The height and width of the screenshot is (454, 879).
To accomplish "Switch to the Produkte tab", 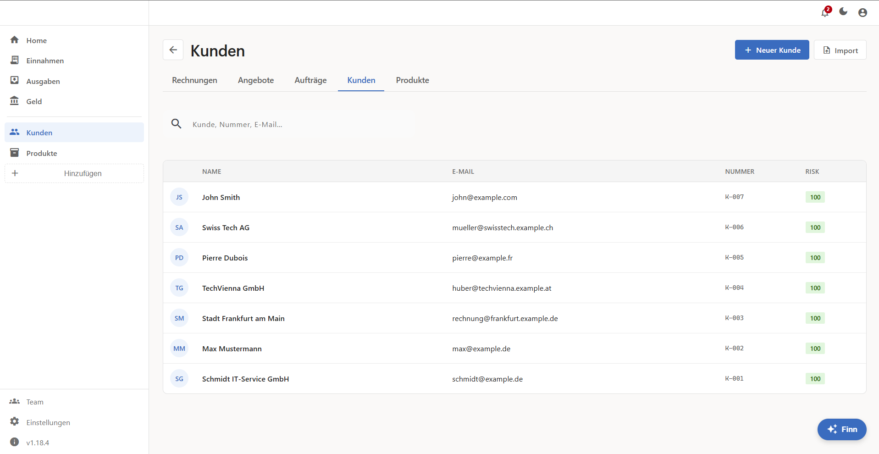I will coord(413,80).
